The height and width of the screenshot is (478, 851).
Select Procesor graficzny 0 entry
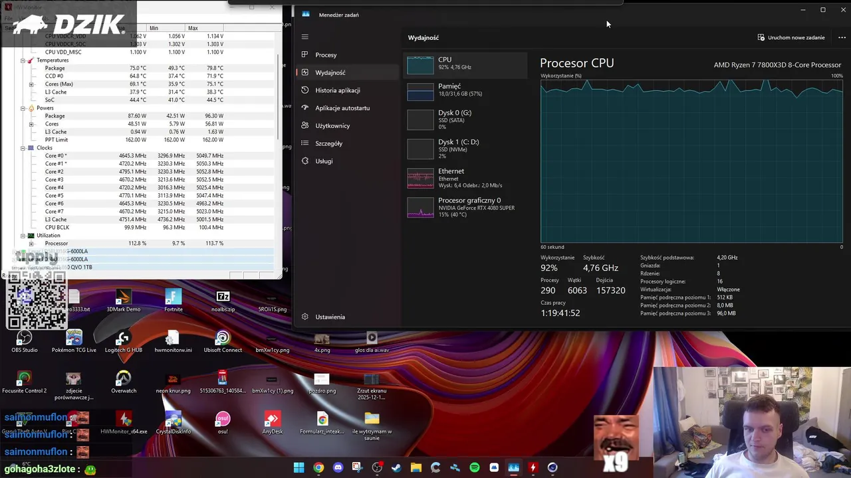[x=467, y=207]
